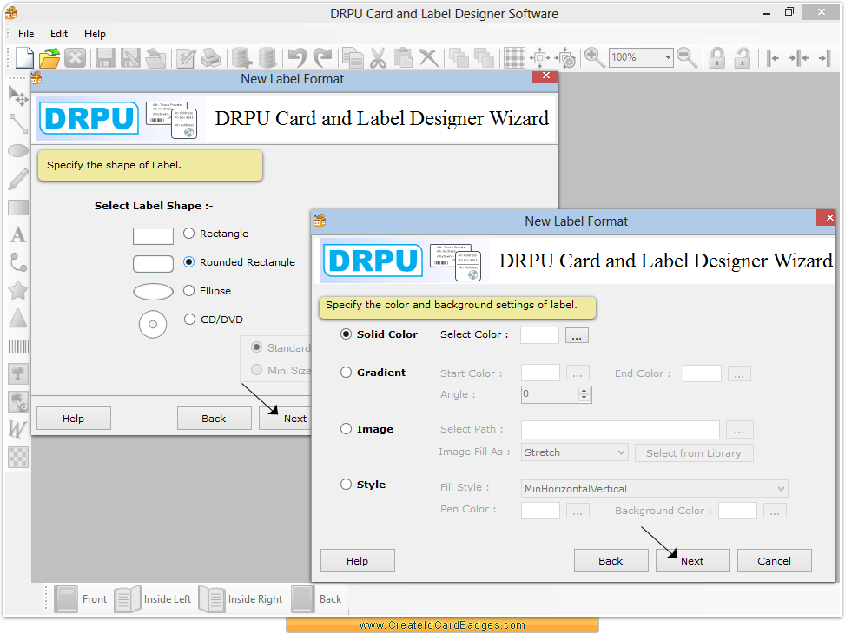Click the Undo arrow icon
The width and height of the screenshot is (845, 634).
tap(297, 57)
